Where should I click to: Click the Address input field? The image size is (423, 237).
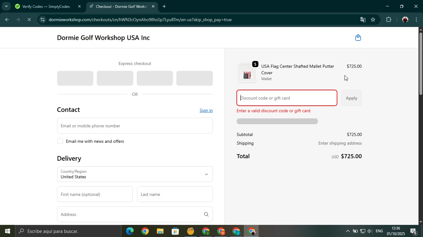tap(135, 215)
